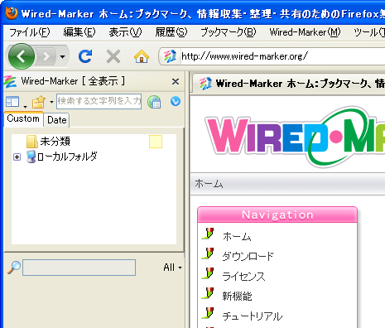This screenshot has height=328, width=385.
Task: Click the stop loading X icon
Action: pyautogui.click(x=113, y=56)
